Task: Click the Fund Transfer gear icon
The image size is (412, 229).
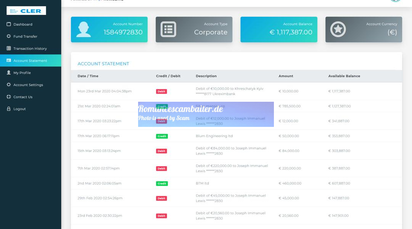Action: coord(9,36)
